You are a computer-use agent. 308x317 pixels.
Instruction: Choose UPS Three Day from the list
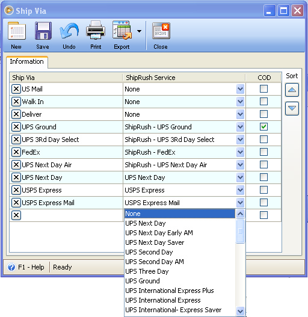(x=180, y=271)
